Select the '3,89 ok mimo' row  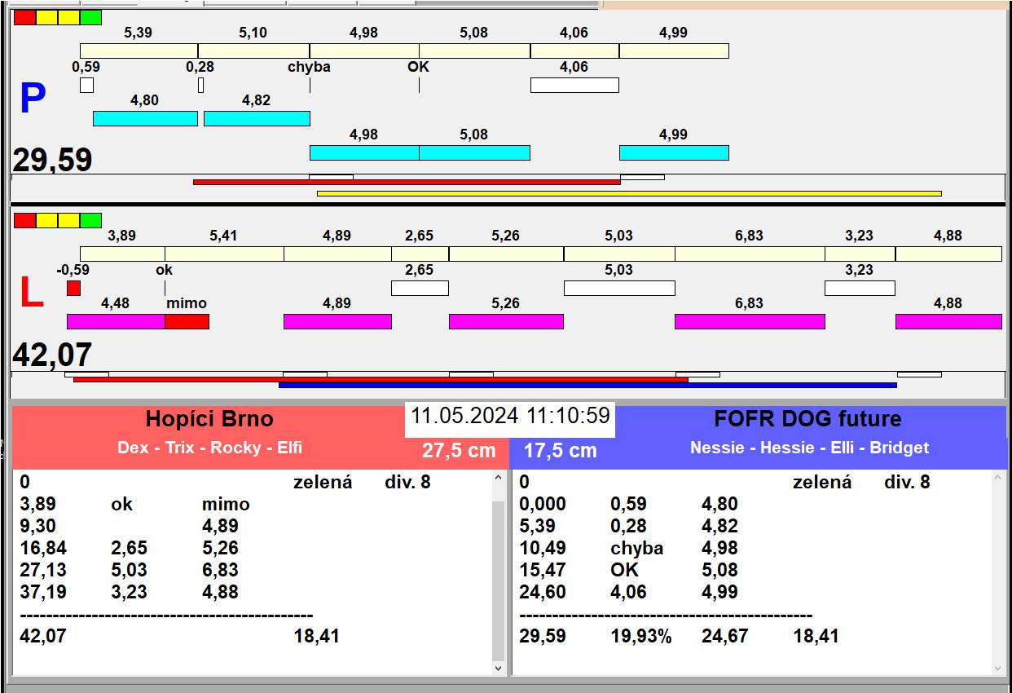(x=253, y=505)
